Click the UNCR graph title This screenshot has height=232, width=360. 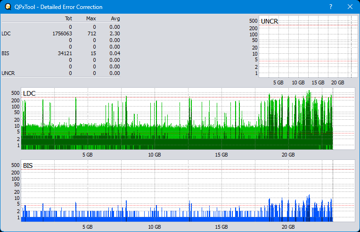pos(270,21)
